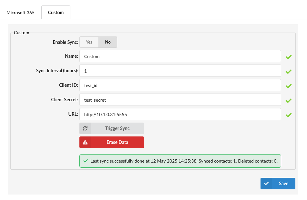Trigger a sync now
Viewport: 307px width, 200px height.
[112, 128]
